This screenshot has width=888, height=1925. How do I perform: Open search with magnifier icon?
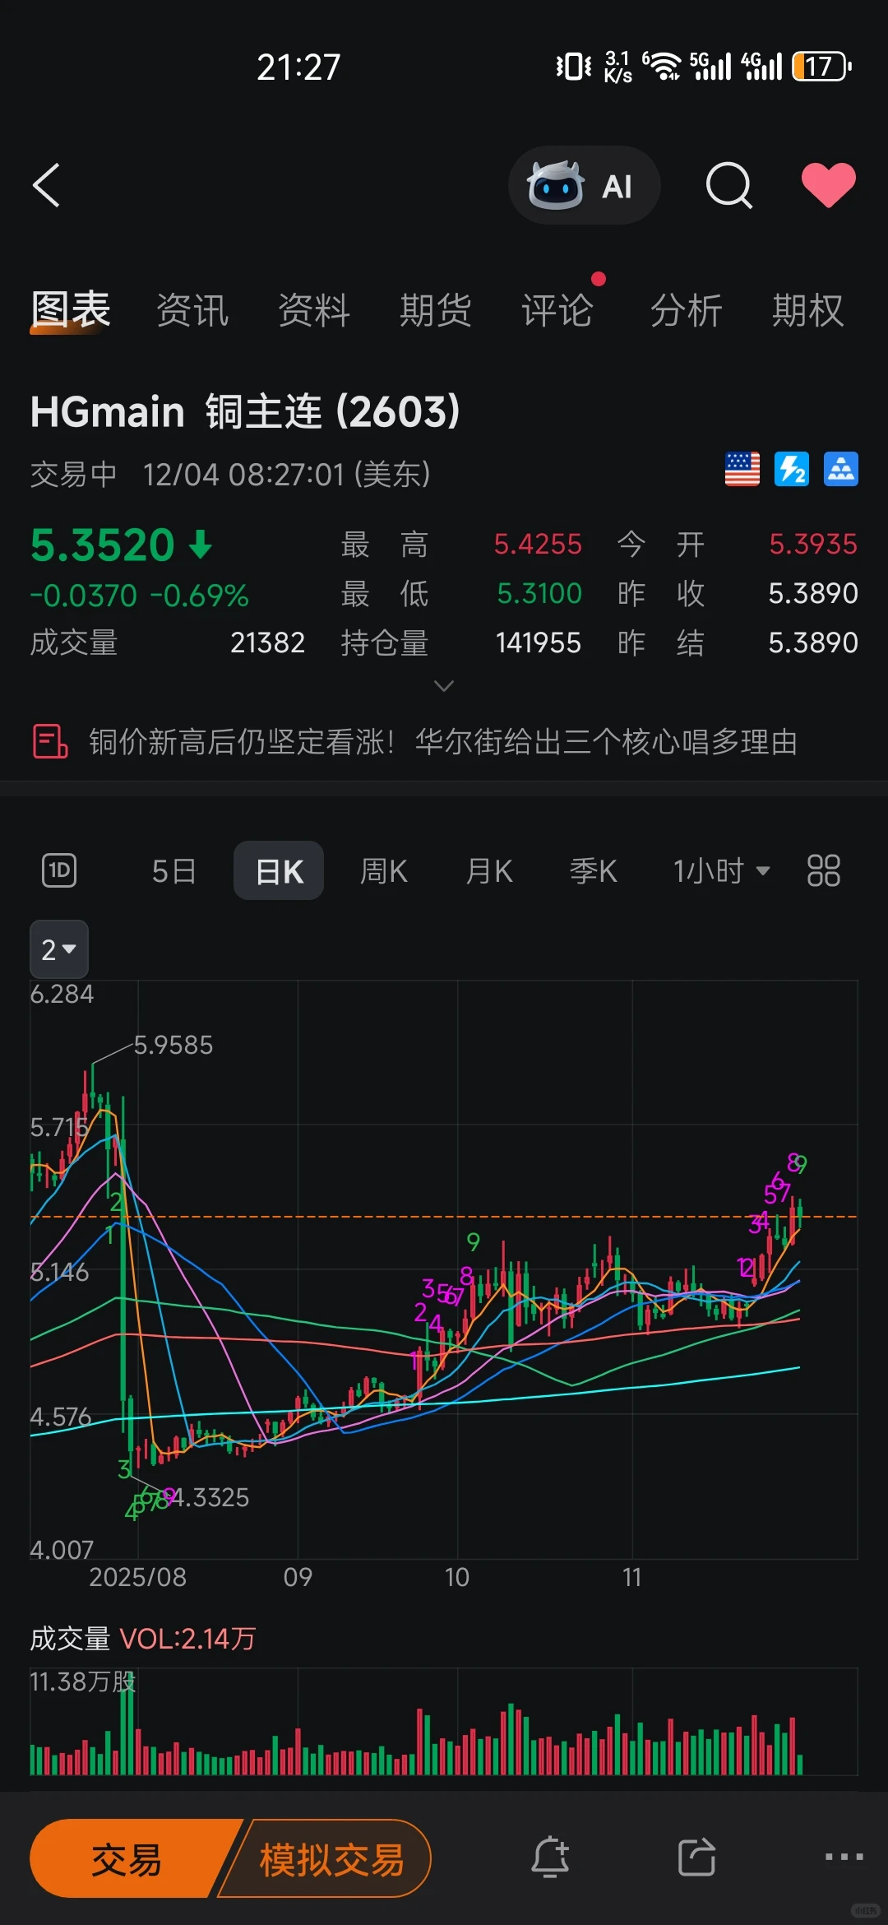(729, 185)
